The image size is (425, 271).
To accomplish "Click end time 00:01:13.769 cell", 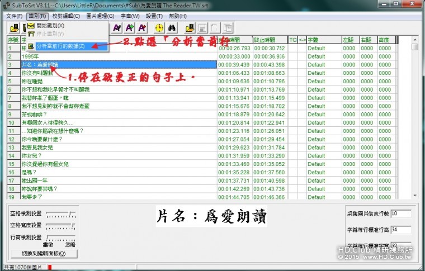I will coord(269,89).
